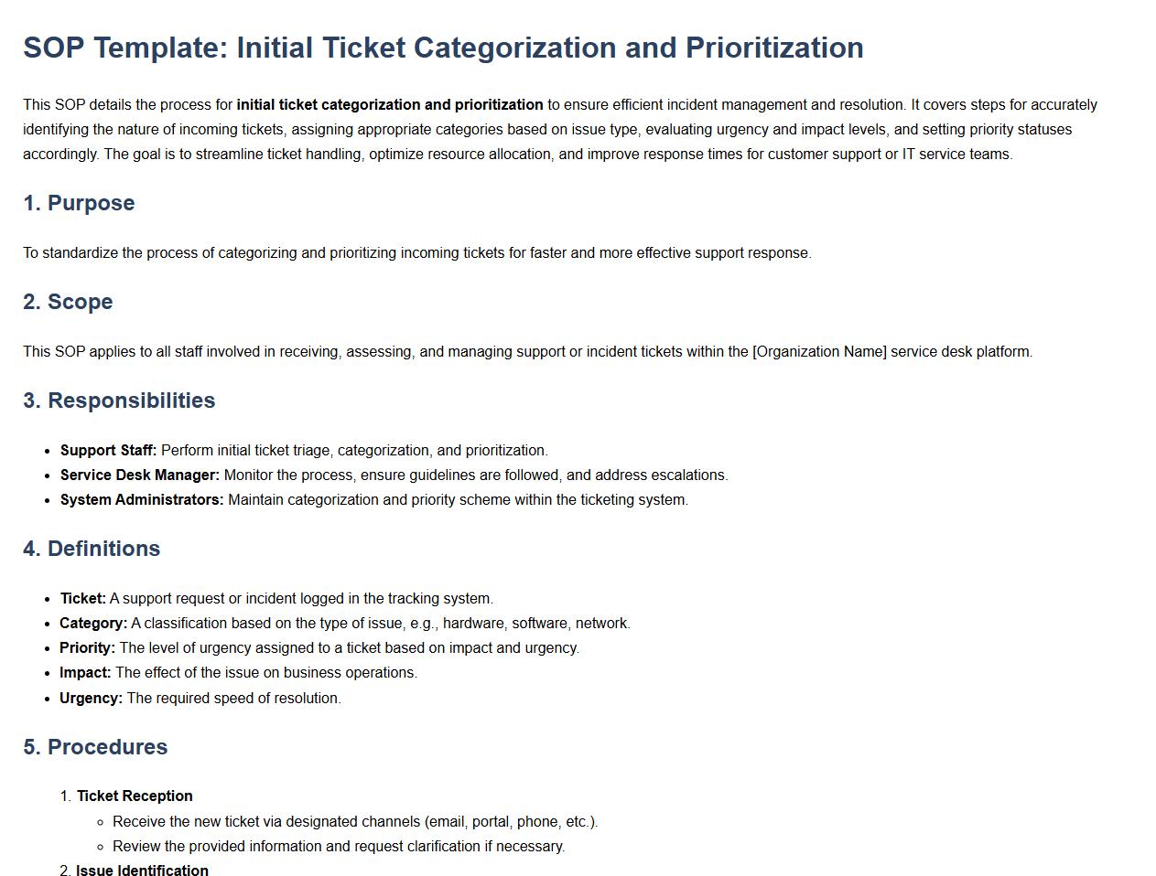Click the "5. Procedures" section heading
This screenshot has width=1156, height=876.
point(95,747)
